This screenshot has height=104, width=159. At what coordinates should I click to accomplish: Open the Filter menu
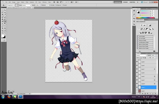27,2
